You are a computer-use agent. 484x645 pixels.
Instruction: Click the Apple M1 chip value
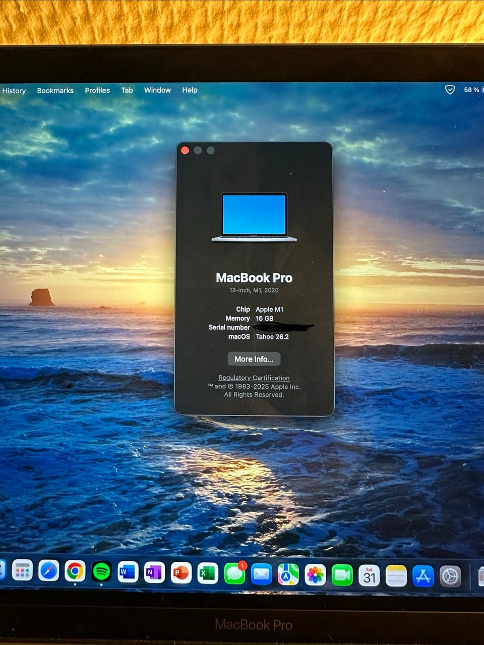point(270,310)
